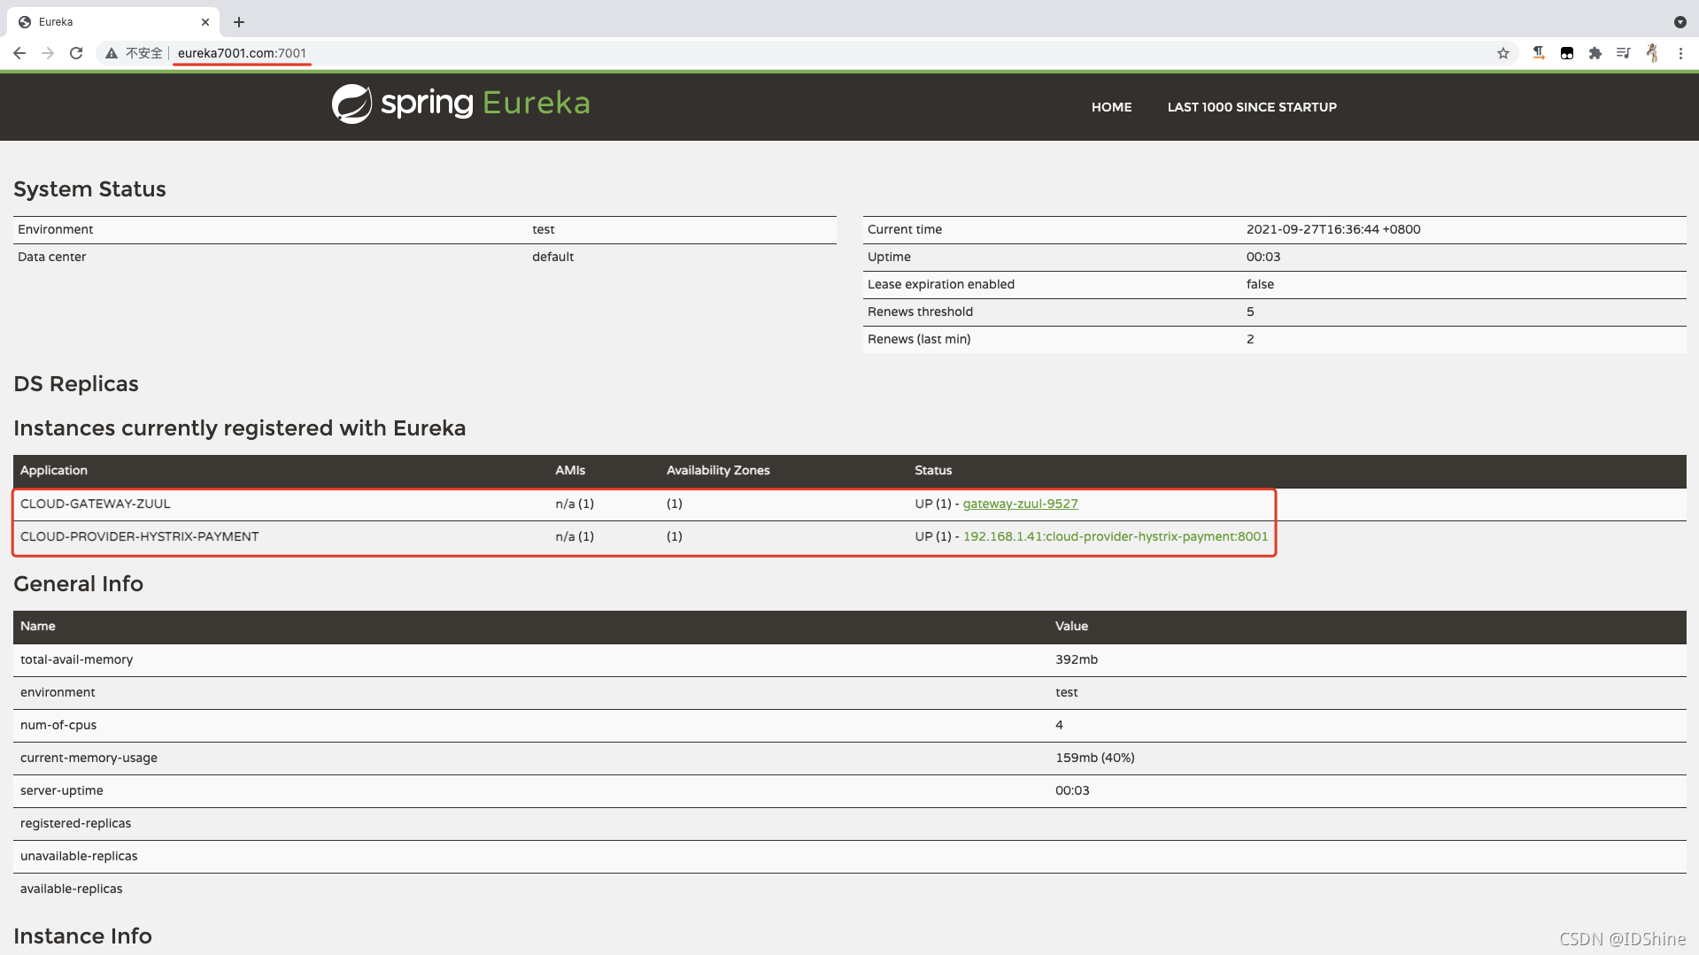Screen dimensions: 1699x955
Task: Open the extensions puzzle-piece icon
Action: coord(1595,53)
